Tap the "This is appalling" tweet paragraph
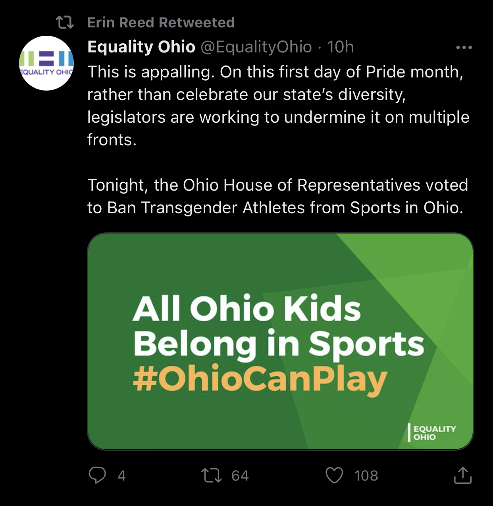Viewport: 493px width, 506px height. (x=278, y=106)
